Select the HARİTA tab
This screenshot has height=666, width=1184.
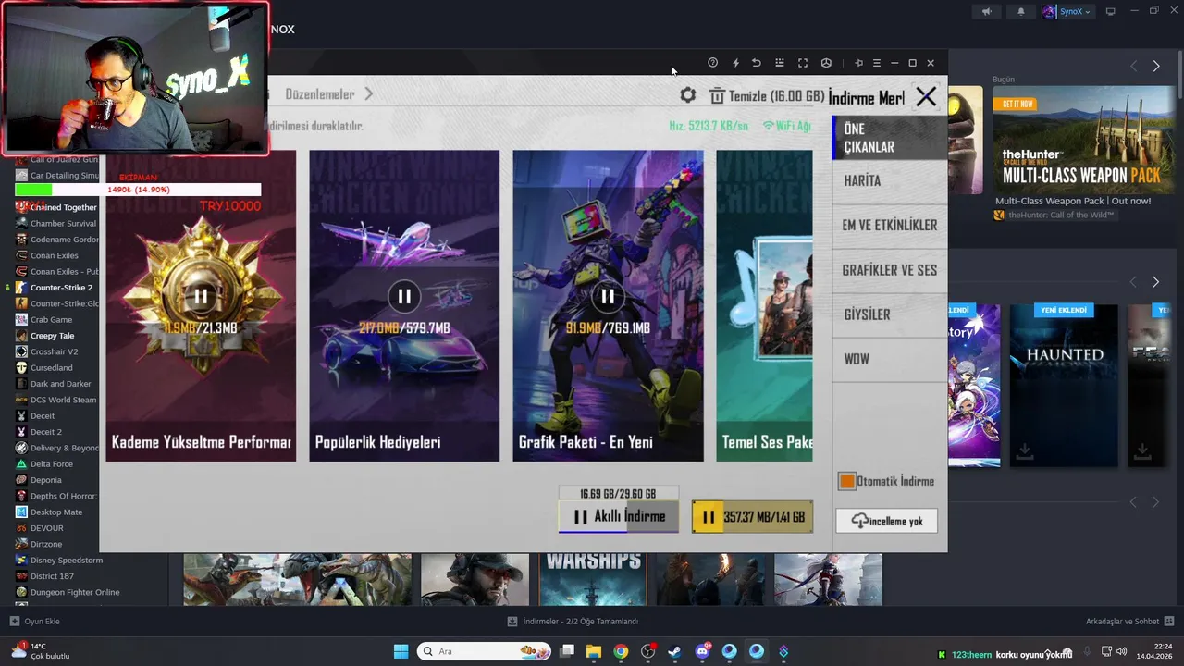coord(890,181)
